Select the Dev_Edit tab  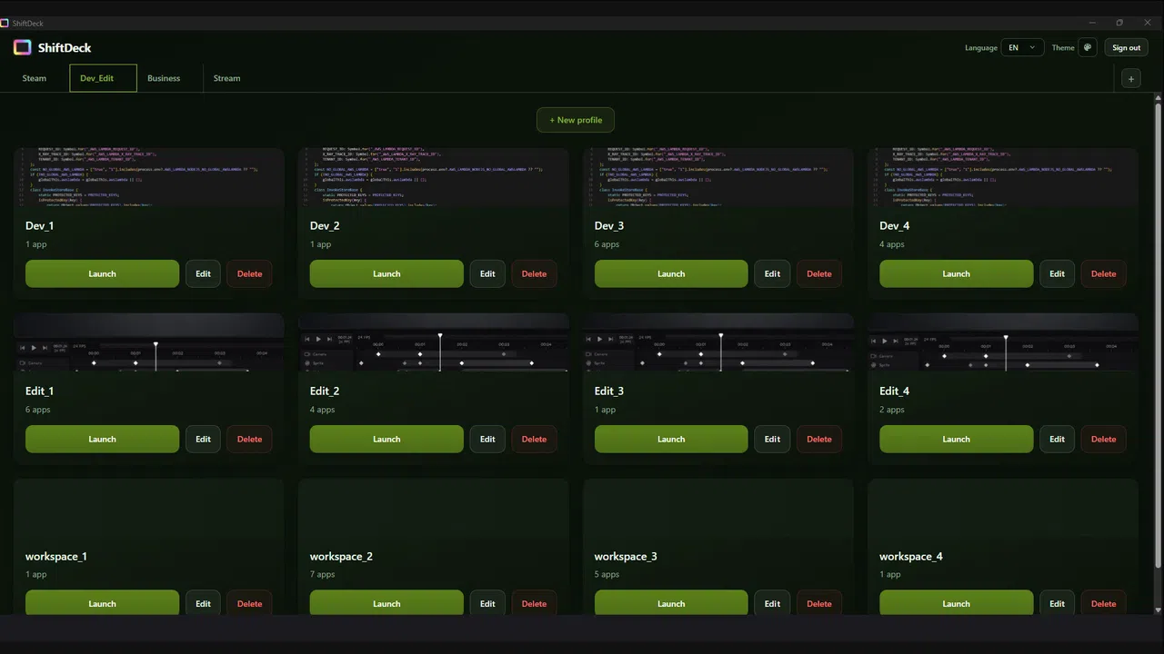[103, 78]
